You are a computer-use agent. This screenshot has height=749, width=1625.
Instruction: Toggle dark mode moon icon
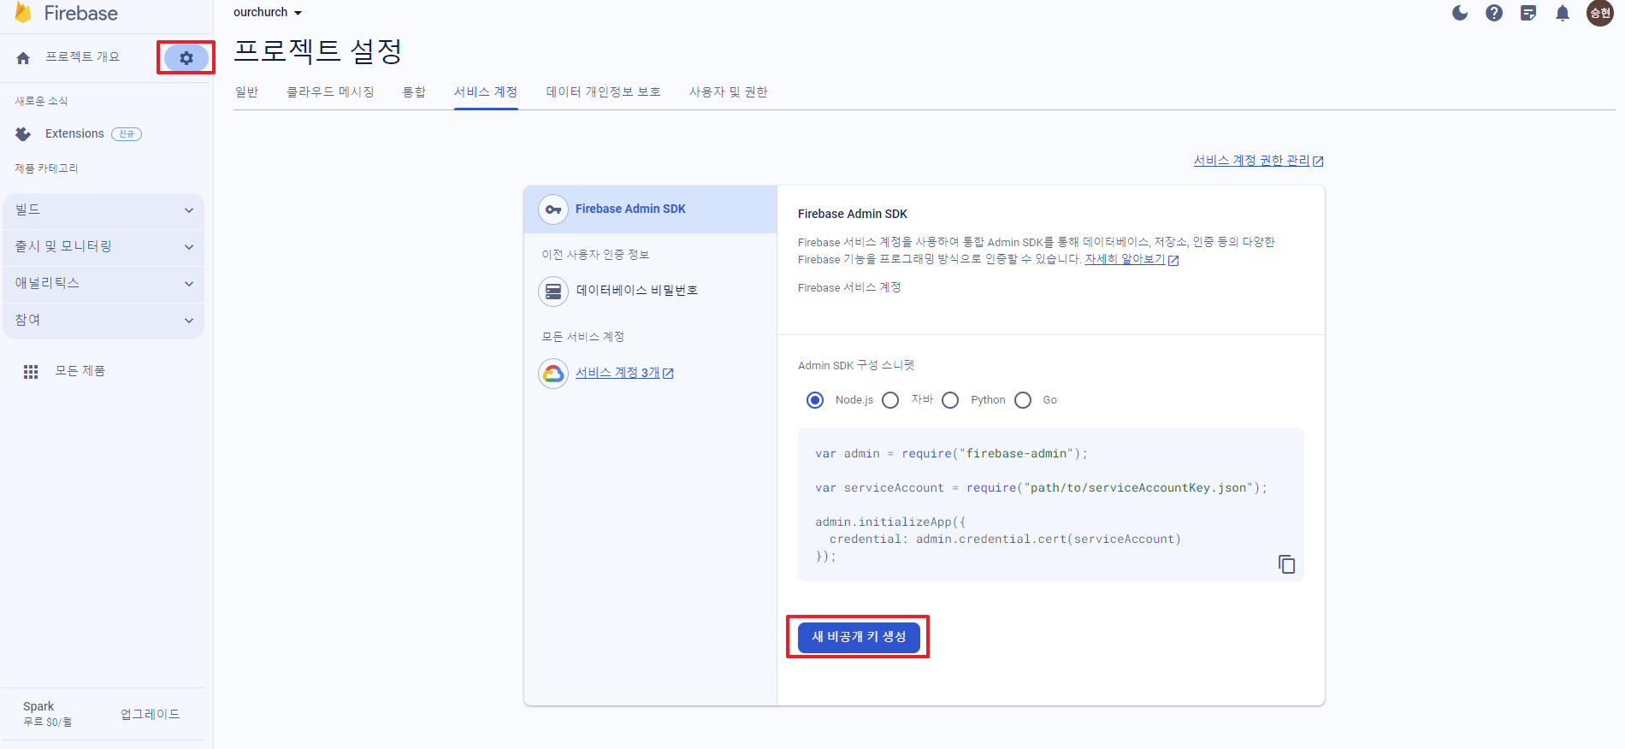click(x=1460, y=13)
